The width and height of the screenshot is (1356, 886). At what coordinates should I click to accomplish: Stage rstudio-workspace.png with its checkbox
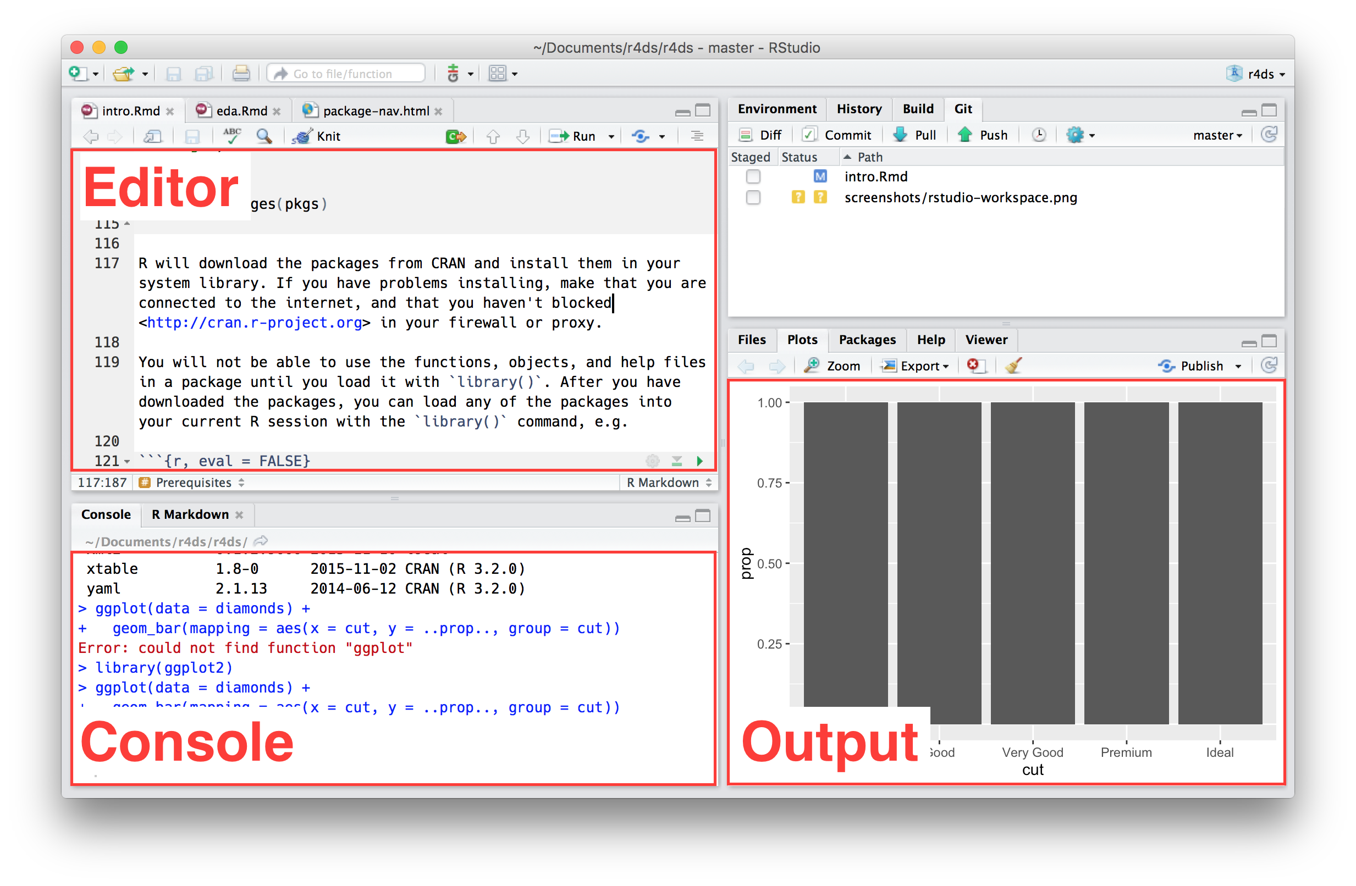[753, 197]
